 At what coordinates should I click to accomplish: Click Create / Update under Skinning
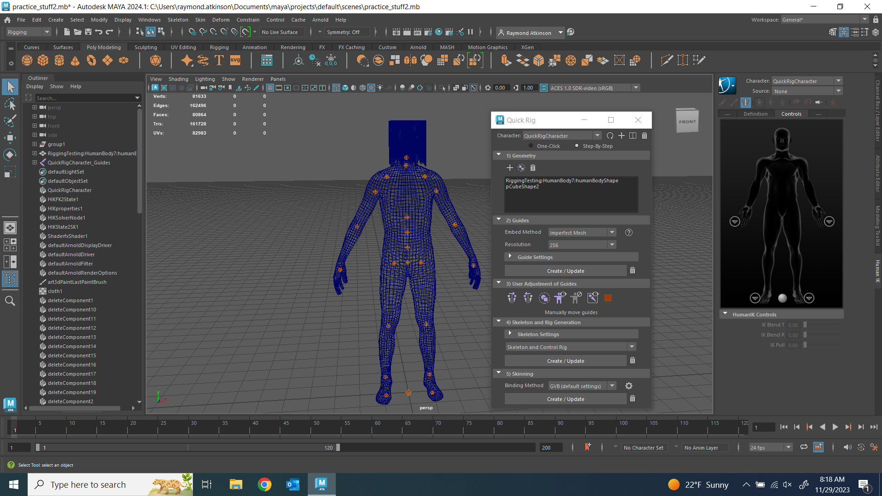pyautogui.click(x=565, y=399)
